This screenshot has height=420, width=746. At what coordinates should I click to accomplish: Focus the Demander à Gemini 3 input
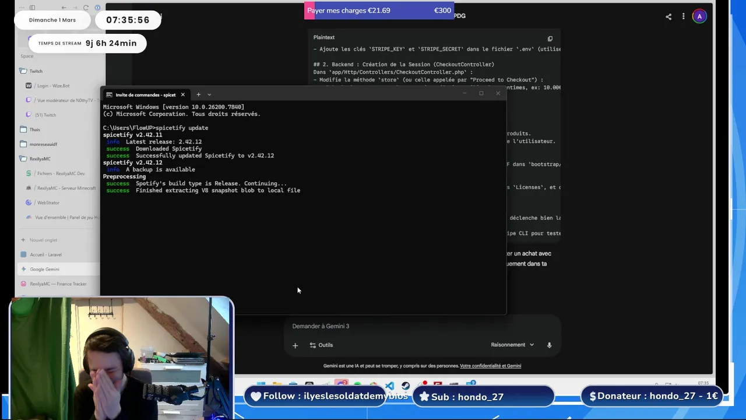(x=422, y=326)
